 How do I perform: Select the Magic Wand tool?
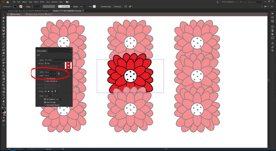(x=3, y=24)
